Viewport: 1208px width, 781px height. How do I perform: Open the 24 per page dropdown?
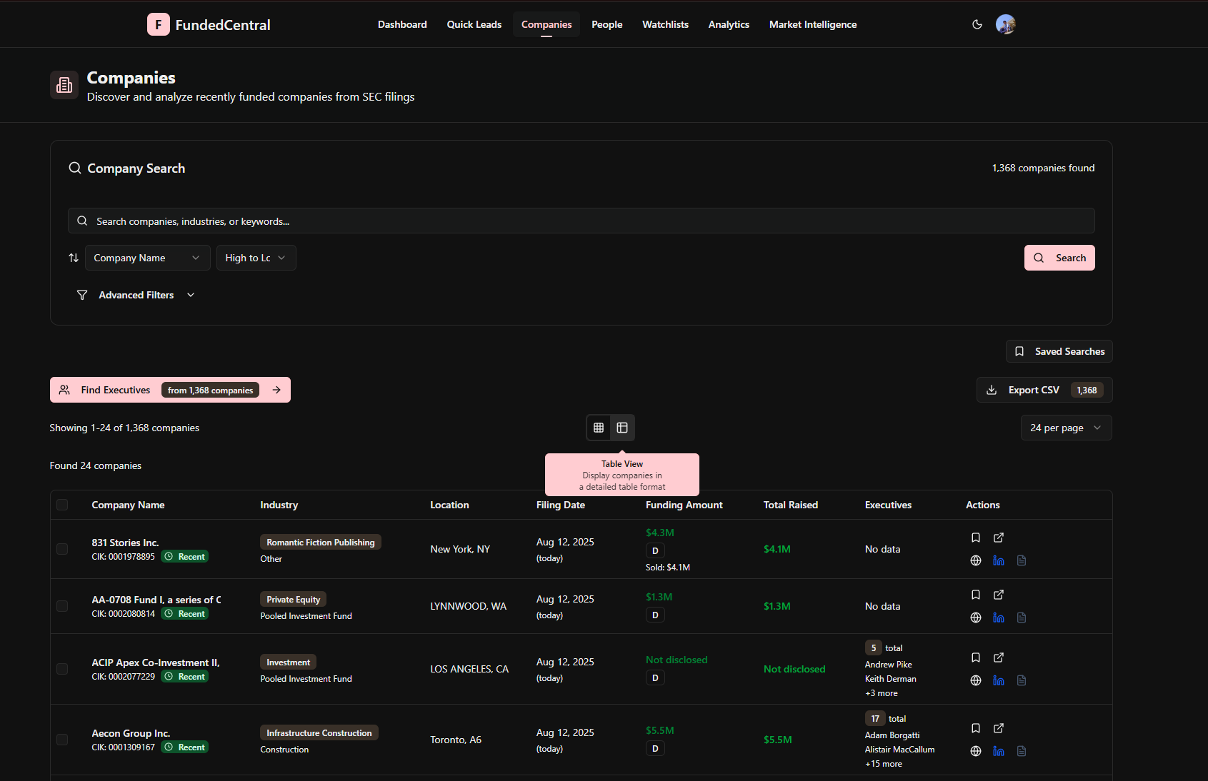click(x=1067, y=428)
